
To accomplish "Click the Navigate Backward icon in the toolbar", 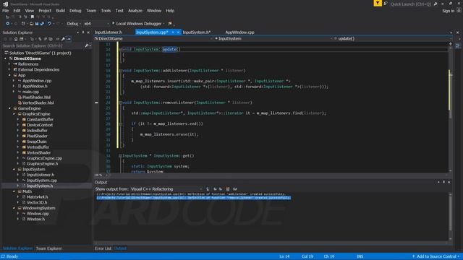I will [x=7, y=24].
